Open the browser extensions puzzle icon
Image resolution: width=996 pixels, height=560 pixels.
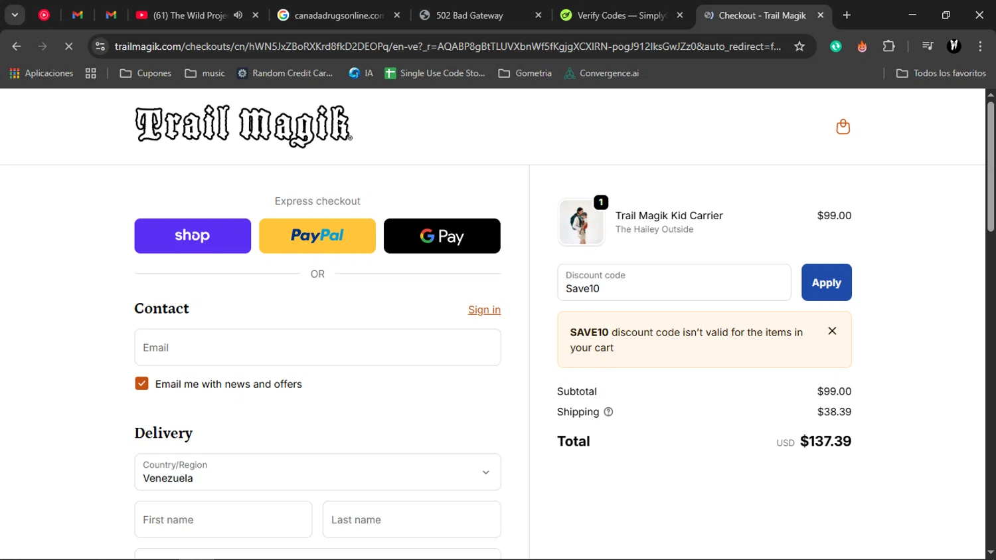888,46
